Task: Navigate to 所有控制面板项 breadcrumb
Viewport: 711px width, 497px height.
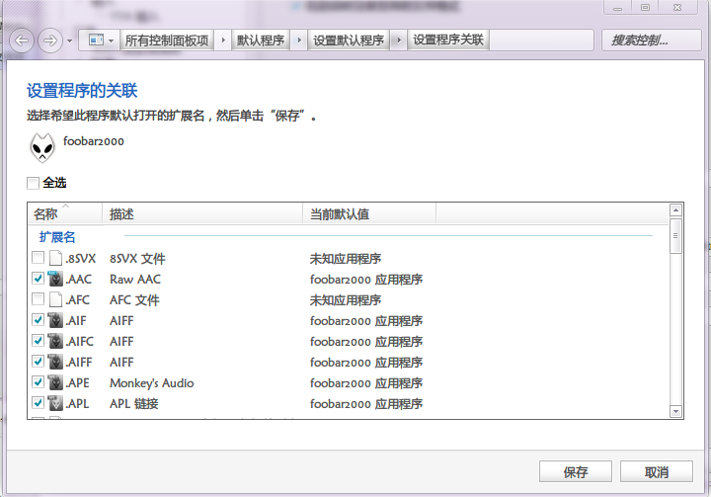Action: click(167, 41)
